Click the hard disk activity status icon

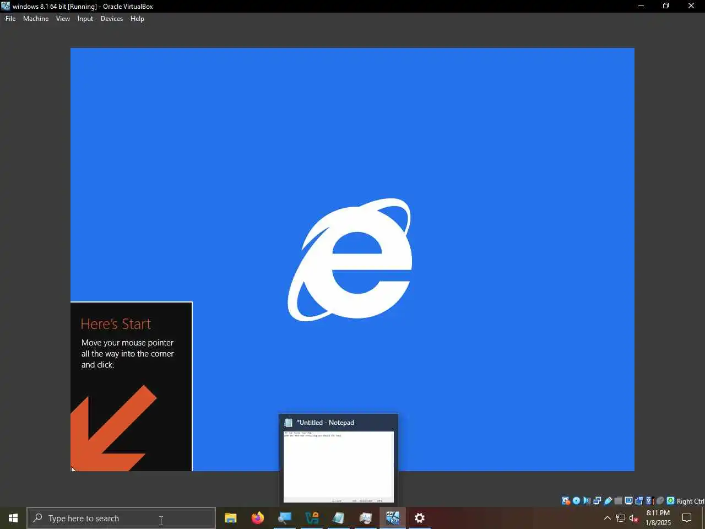(x=566, y=500)
